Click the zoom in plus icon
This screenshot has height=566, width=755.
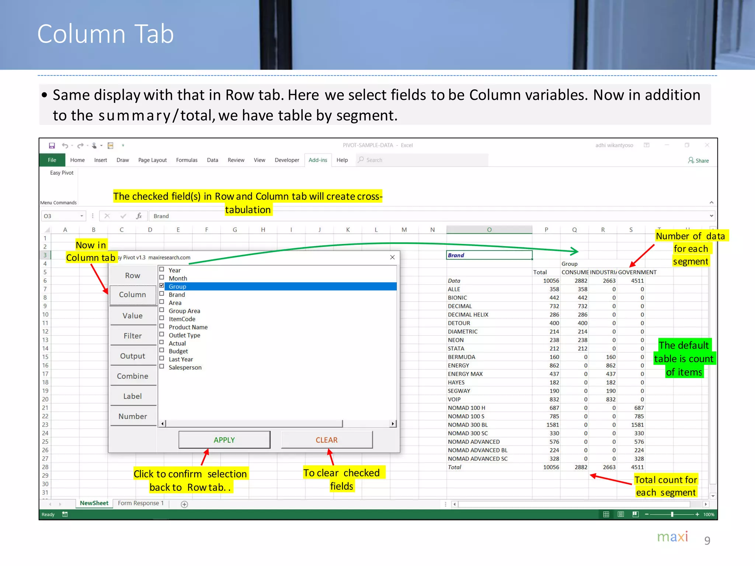tap(697, 514)
